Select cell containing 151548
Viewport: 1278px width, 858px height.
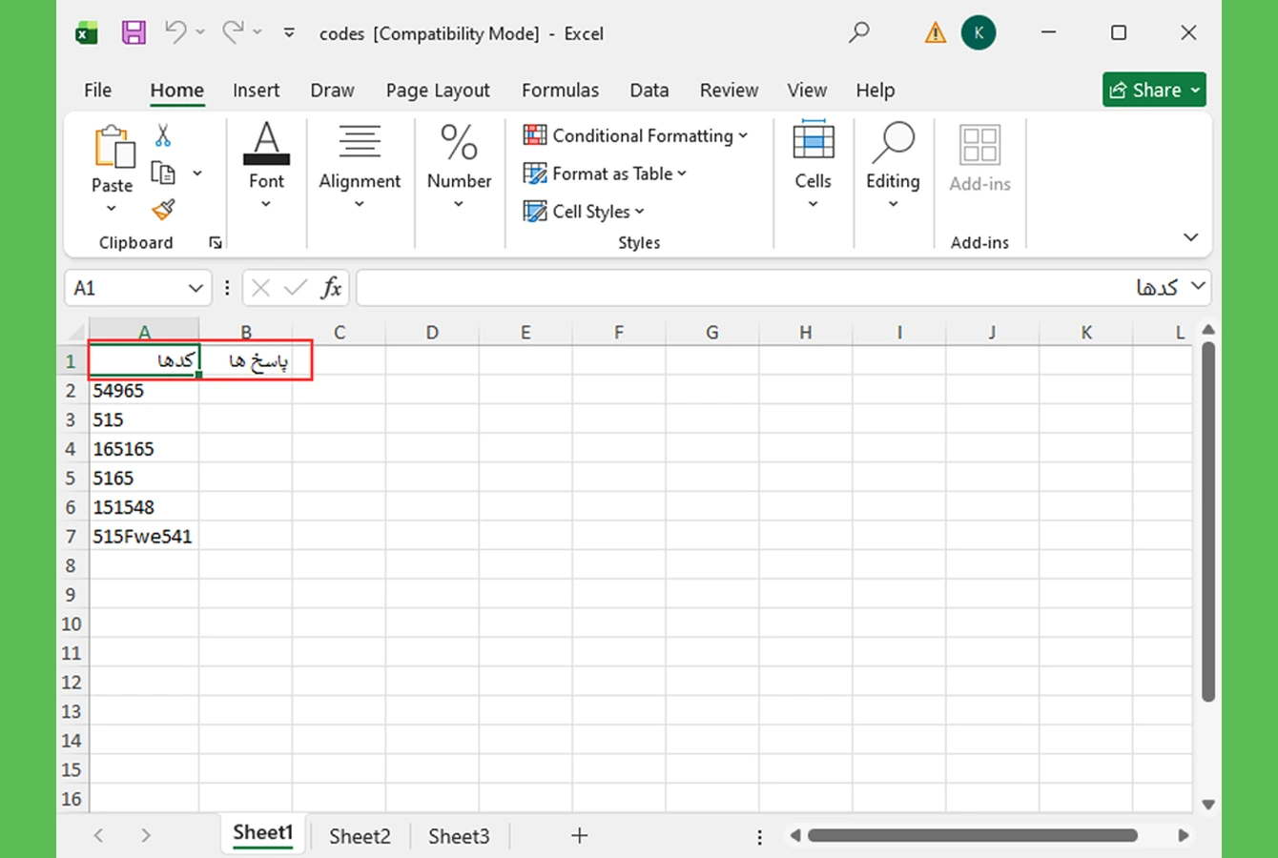pos(144,507)
